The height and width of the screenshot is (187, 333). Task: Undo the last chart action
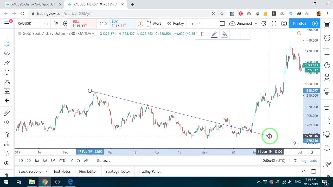coord(191,23)
